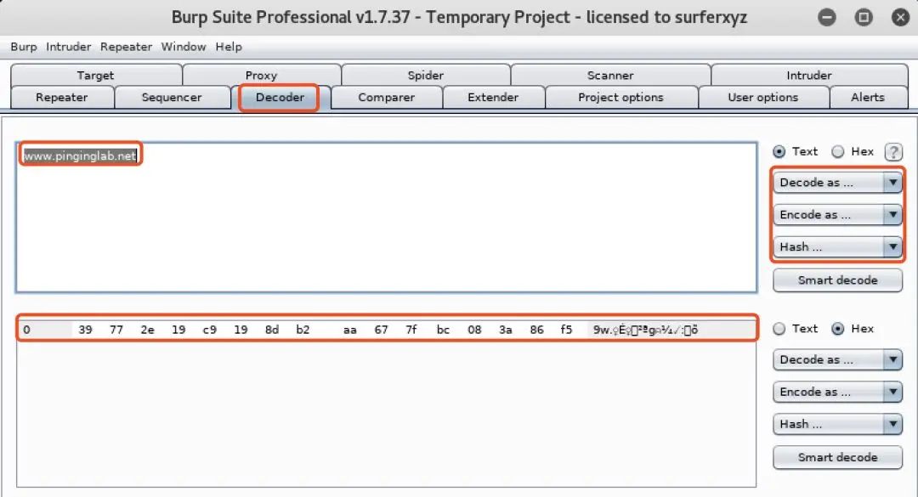Select Text radio for top input panel
This screenshot has width=918, height=497.
pyautogui.click(x=779, y=151)
